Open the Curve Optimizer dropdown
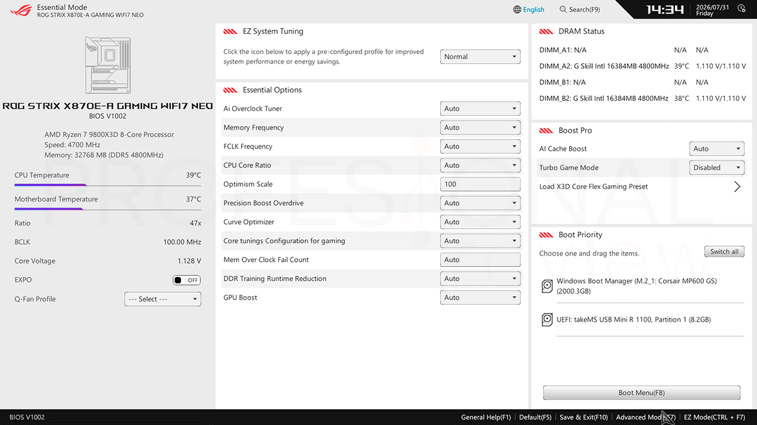The image size is (757, 425). 480,222
